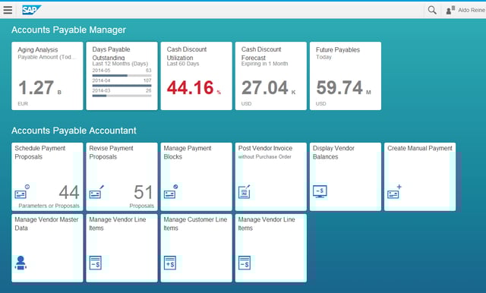
Task: Click 'Today' subtitle on Future Payables
Action: pyautogui.click(x=323, y=57)
